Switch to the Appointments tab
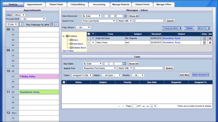 coord(34,4)
